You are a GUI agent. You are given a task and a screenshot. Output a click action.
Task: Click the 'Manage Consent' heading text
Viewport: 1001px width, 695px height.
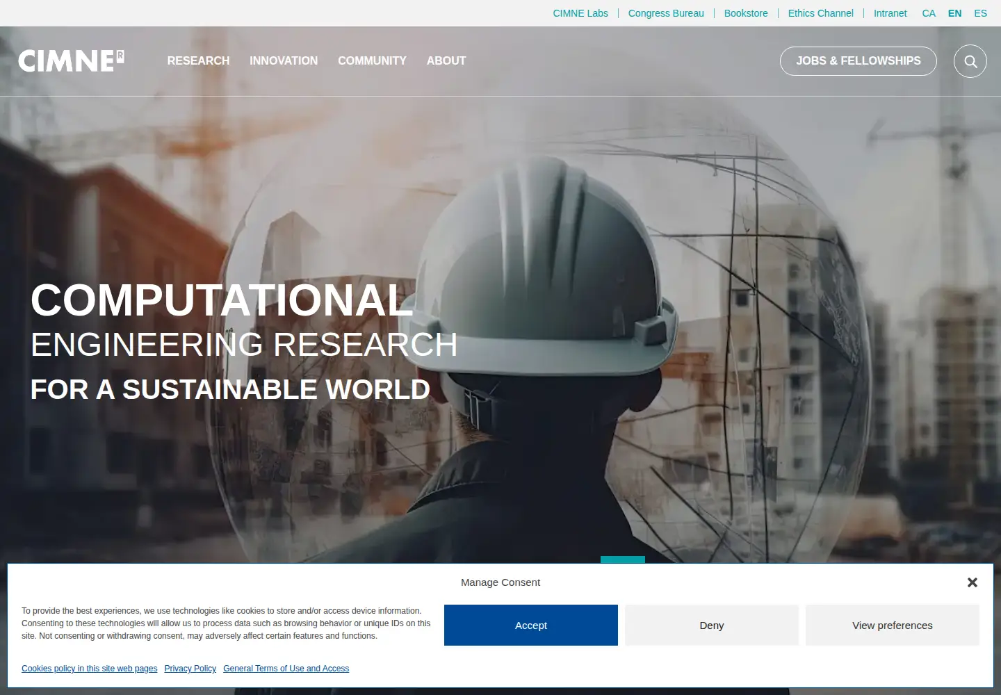point(500,582)
